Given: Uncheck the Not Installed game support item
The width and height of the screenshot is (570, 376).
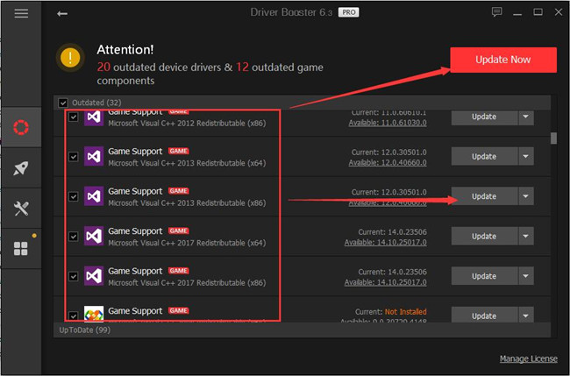Looking at the screenshot, I should pos(74,316).
